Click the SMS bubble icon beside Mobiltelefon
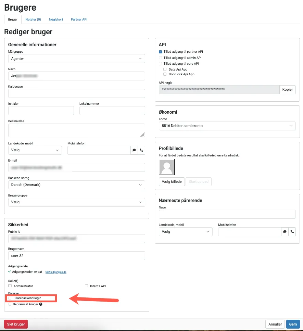Screen dimensions: 303x331 coord(134,150)
